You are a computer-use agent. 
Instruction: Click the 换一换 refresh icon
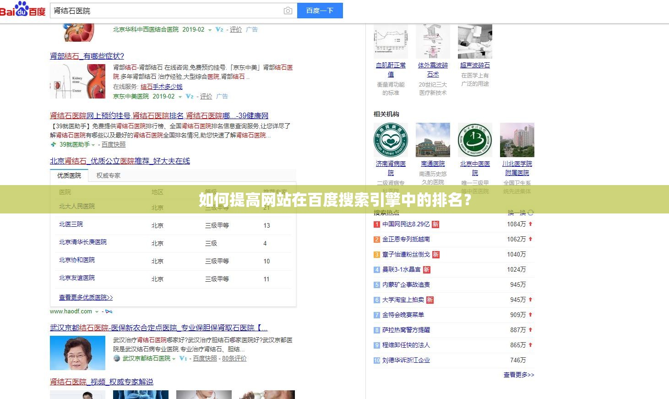coord(531,213)
